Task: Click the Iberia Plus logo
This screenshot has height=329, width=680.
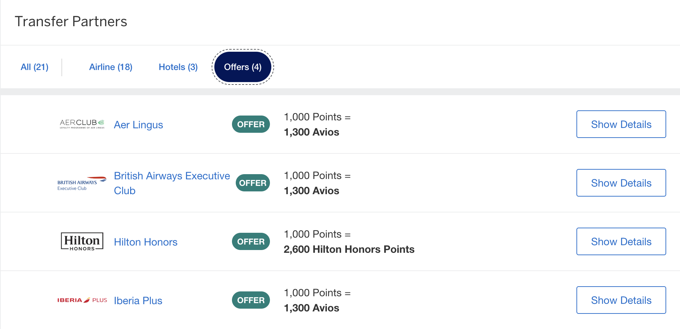Action: [x=82, y=300]
